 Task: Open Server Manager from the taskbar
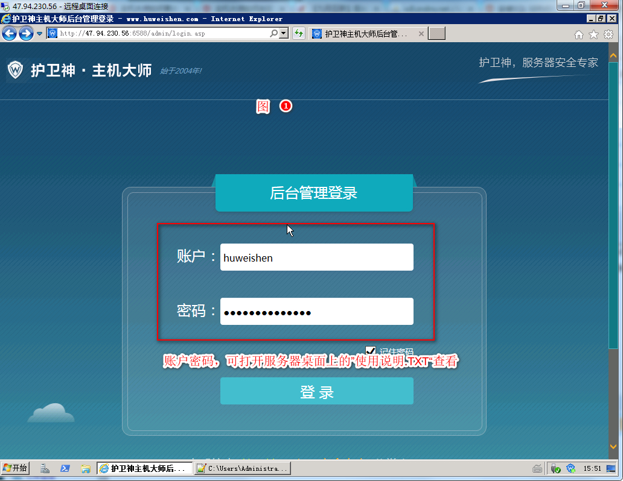[x=45, y=468]
